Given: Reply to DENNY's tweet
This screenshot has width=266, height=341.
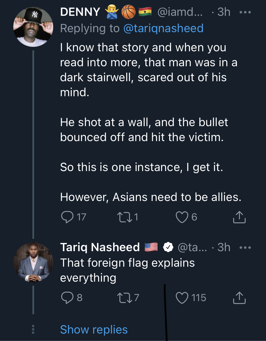Looking at the screenshot, I should tap(66, 217).
